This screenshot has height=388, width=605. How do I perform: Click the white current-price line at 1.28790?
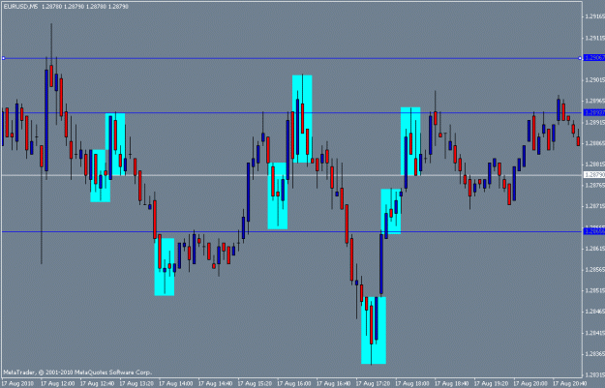coord(291,175)
